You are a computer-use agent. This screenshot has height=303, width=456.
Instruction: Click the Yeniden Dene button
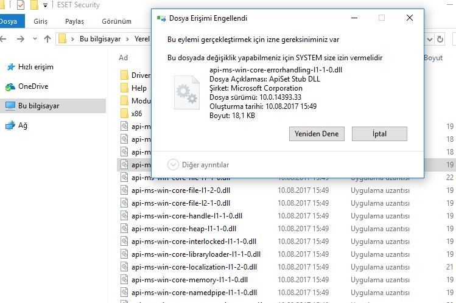[x=317, y=134]
